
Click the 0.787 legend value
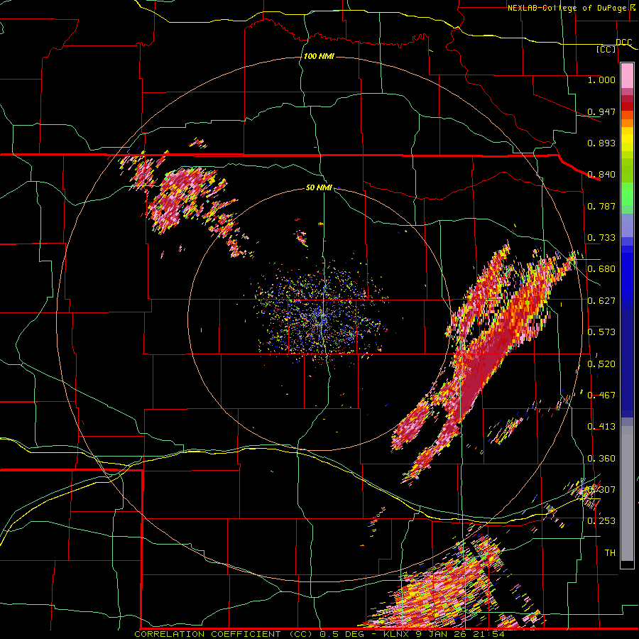point(601,206)
